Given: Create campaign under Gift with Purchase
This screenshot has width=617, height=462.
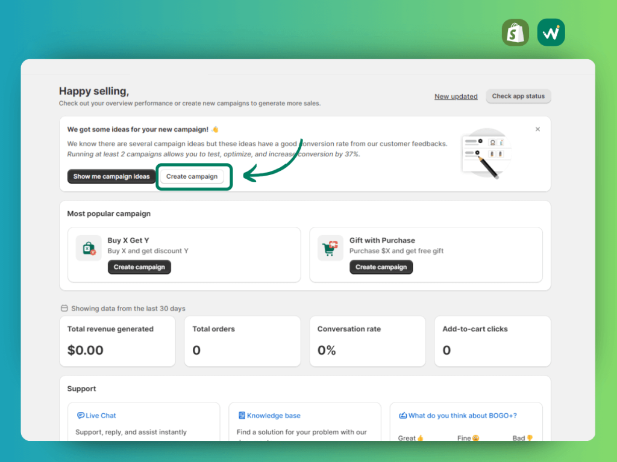Looking at the screenshot, I should click(x=381, y=267).
